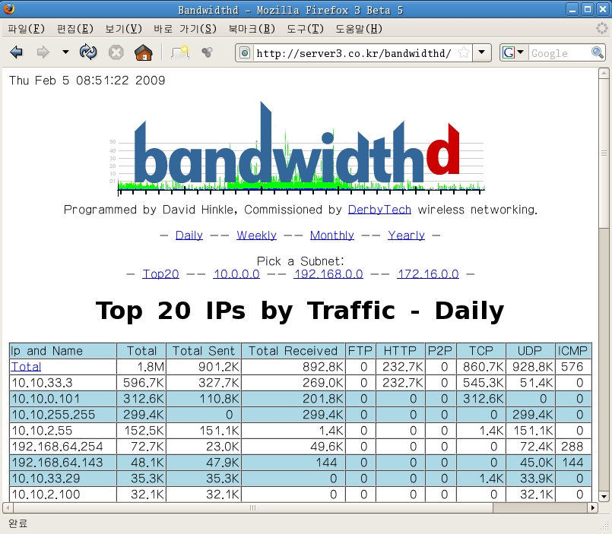Click the Total Received column header
The width and height of the screenshot is (612, 534).
point(293,351)
